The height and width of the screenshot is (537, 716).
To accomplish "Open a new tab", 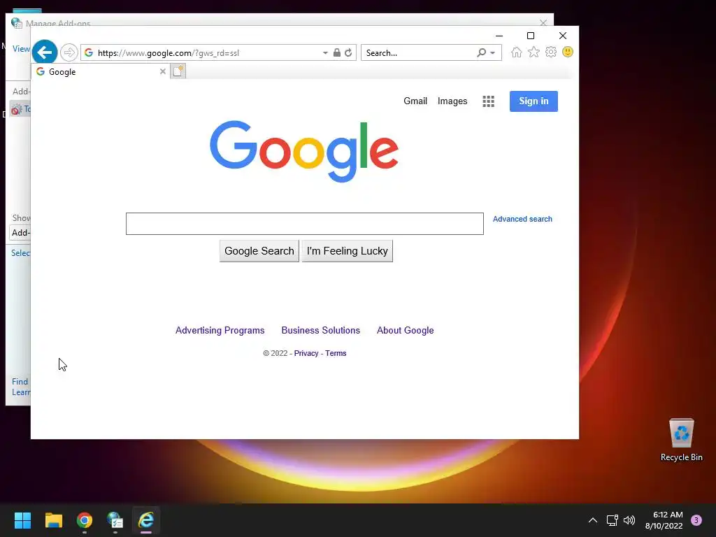I will tap(178, 71).
